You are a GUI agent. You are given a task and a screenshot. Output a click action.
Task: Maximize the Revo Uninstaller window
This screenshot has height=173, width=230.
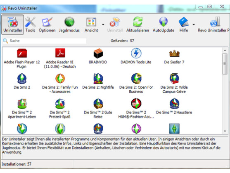(x=209, y=7)
